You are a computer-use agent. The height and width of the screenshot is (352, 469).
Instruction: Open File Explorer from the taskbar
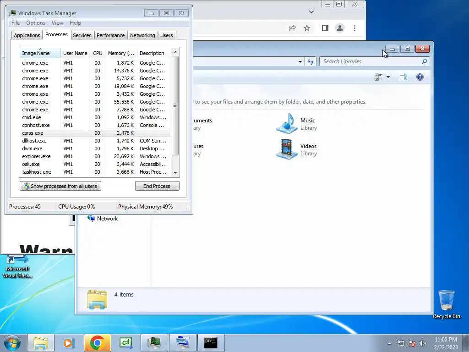[x=41, y=343]
